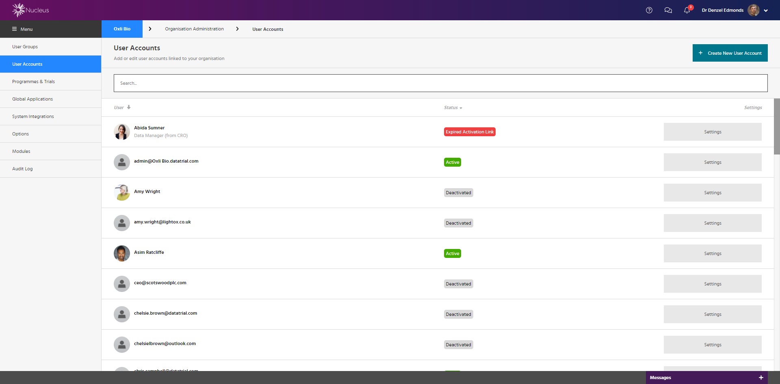The image size is (780, 384).
Task: Open Audit Log in sidebar
Action: coord(50,169)
